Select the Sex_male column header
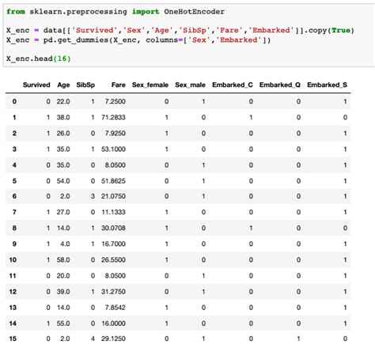The height and width of the screenshot is (352, 375). pos(190,85)
